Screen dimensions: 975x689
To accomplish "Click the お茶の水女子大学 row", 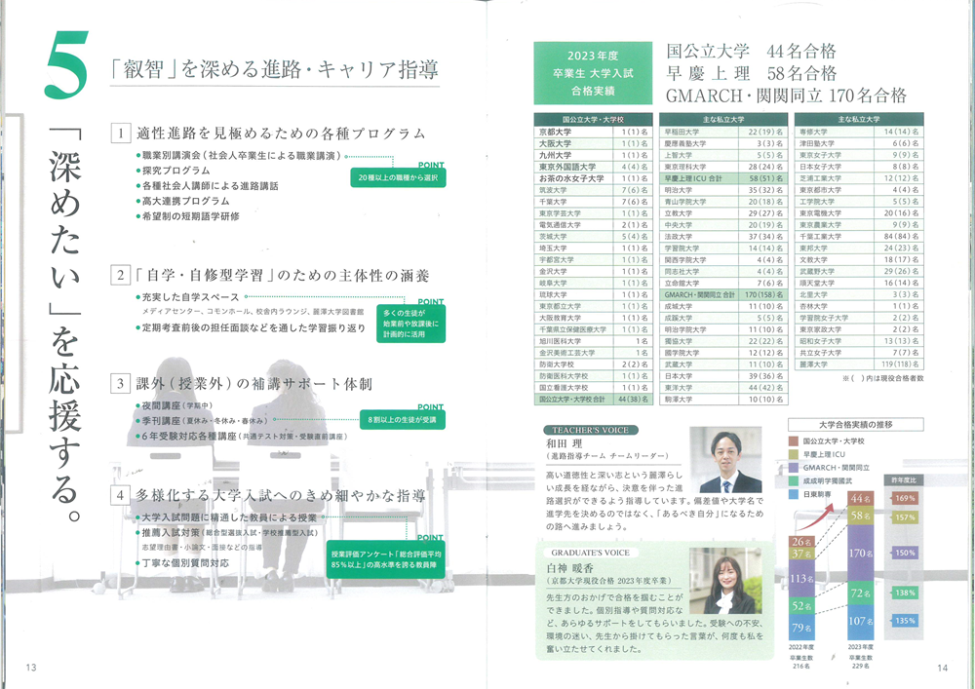I will tap(593, 178).
